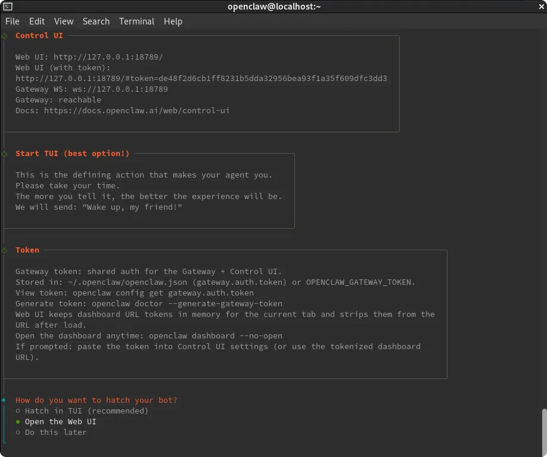The width and height of the screenshot is (547, 457).
Task: Click the vertical scrollbar thumb
Action: [x=544, y=431]
